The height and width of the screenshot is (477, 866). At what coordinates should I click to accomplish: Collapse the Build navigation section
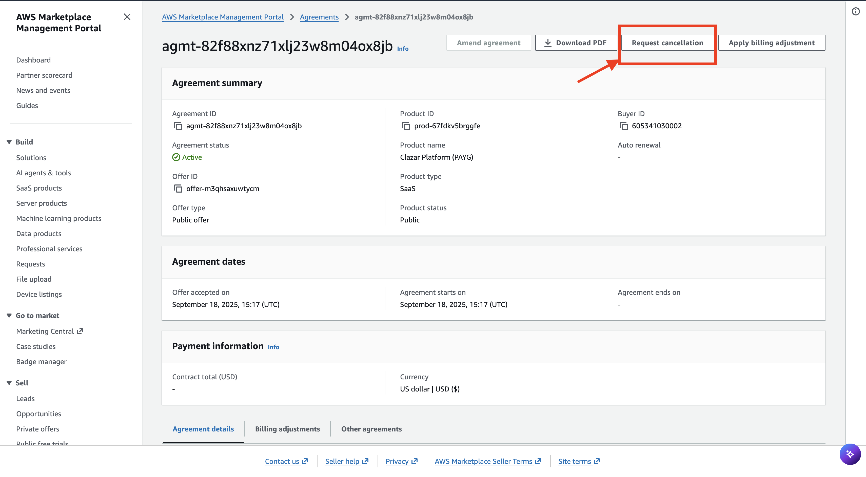(9, 142)
